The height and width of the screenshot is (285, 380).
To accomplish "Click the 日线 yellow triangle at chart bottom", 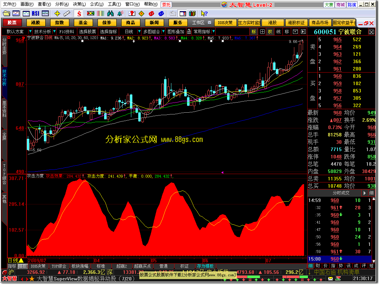I will (x=21, y=261).
